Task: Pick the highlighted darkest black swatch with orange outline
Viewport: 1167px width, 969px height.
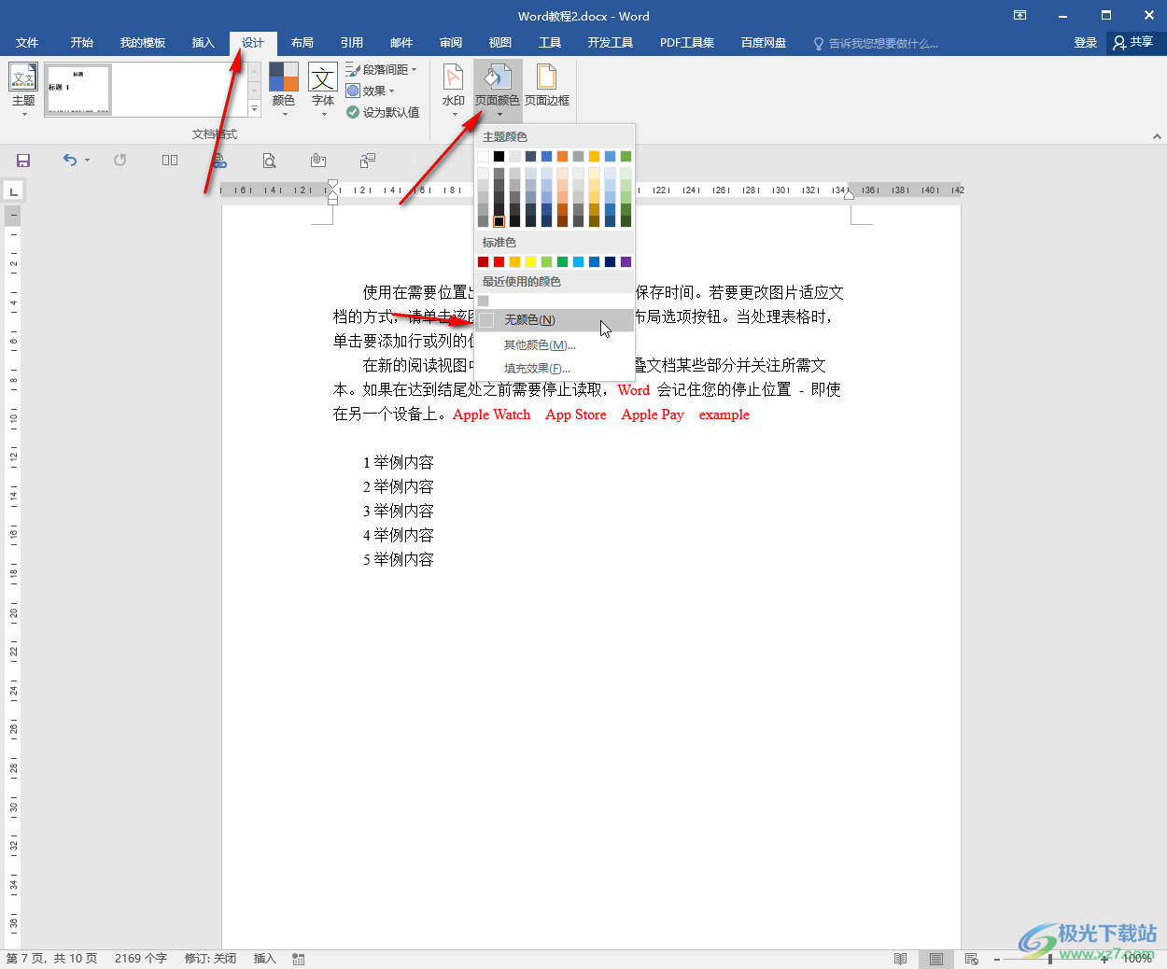Action: coord(499,221)
